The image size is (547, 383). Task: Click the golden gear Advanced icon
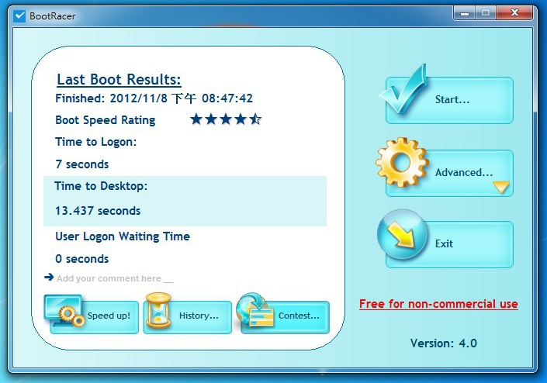pos(402,162)
